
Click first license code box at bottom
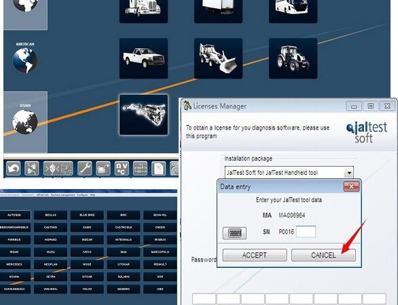[x=204, y=299]
